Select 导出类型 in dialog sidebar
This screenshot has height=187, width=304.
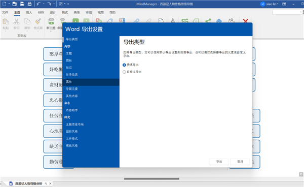click(91, 39)
